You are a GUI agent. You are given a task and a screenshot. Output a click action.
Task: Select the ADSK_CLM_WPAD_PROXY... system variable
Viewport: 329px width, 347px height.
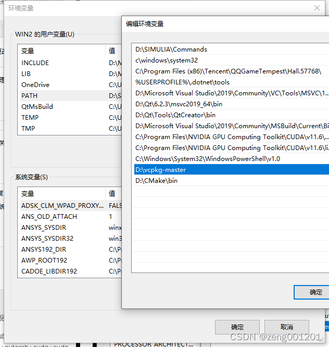[71, 206]
